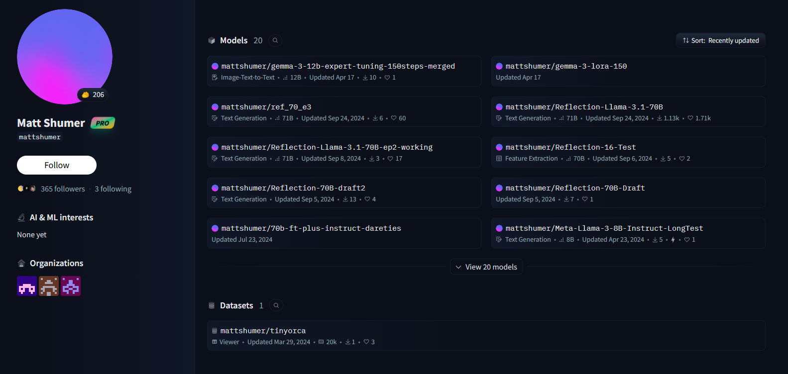Click the 206 likes badge on avatar
The width and height of the screenshot is (788, 374).
(93, 94)
